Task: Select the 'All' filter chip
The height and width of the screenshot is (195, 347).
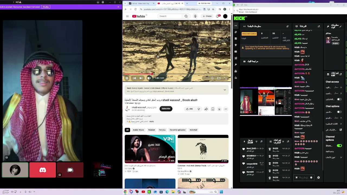Action: click(127, 130)
